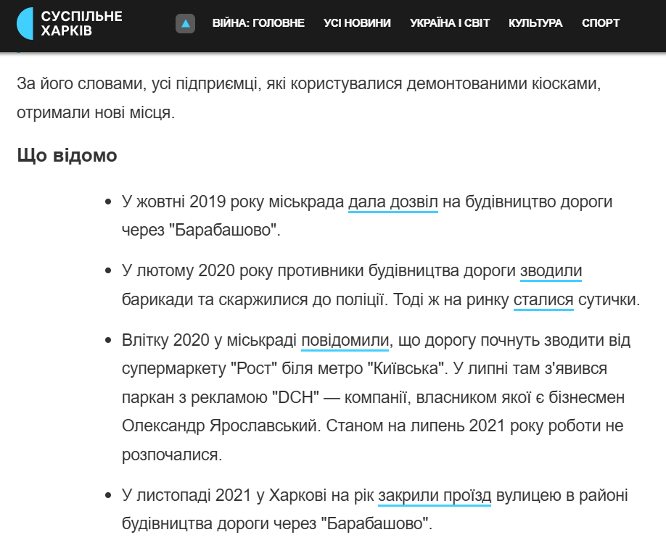Open the "повідомили" link
This screenshot has width=666, height=556.
pos(345,341)
